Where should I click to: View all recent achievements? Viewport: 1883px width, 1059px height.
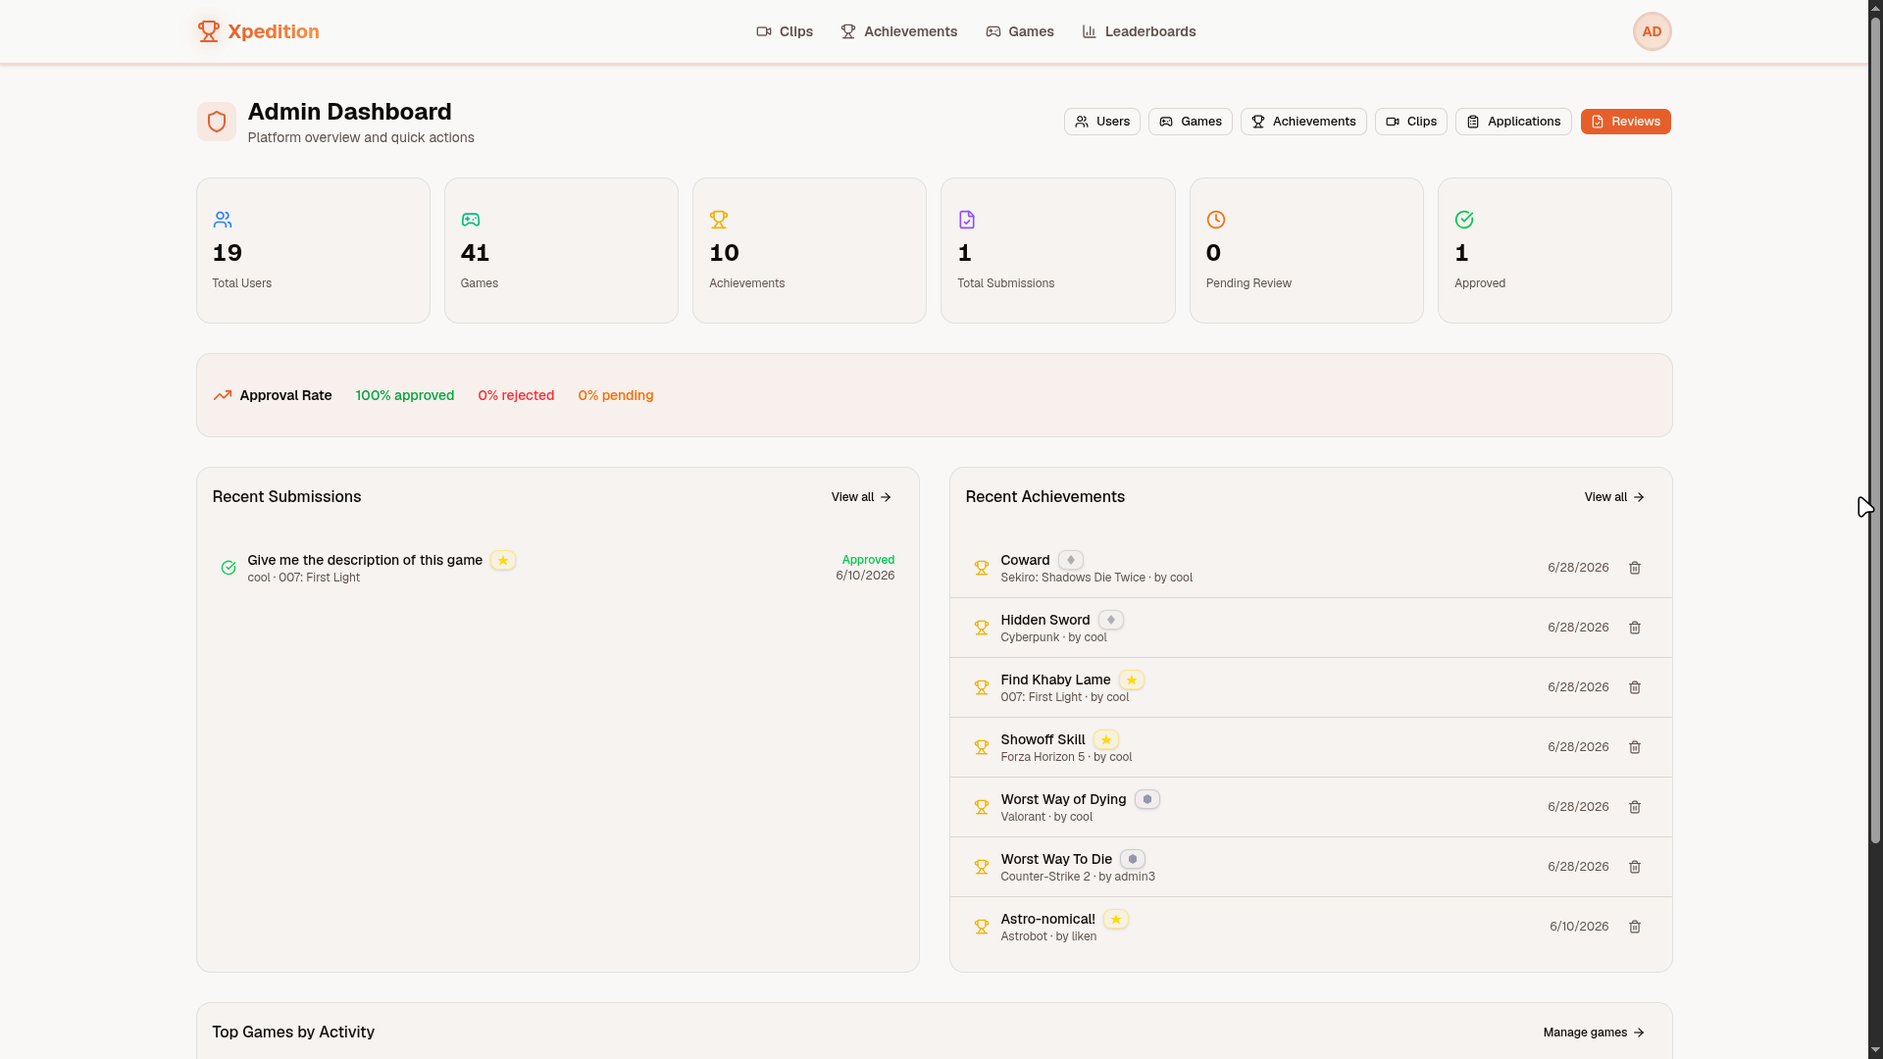pos(1614,497)
